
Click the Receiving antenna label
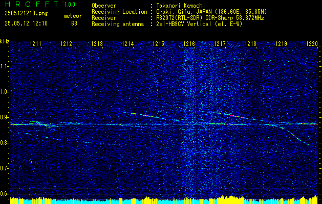[x=118, y=24]
